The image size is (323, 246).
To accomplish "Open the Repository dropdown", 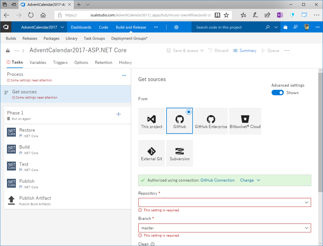I will click(225, 203).
